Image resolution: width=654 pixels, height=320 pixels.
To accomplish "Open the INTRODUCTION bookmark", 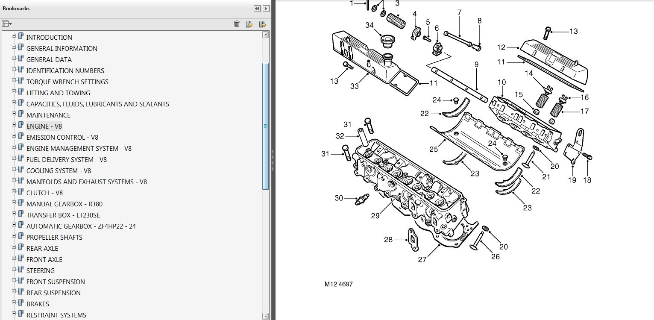I will pos(49,38).
